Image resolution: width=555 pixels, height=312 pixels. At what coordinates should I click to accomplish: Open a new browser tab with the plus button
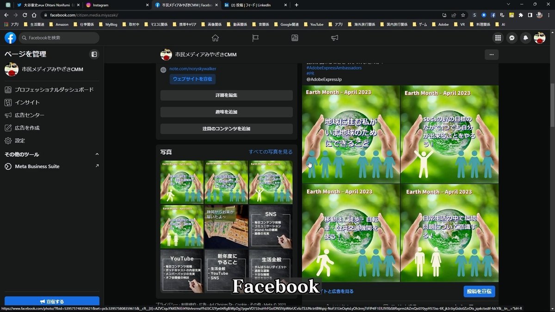pos(296,5)
